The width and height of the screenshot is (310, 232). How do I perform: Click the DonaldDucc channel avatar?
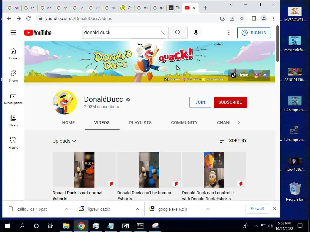tap(65, 102)
